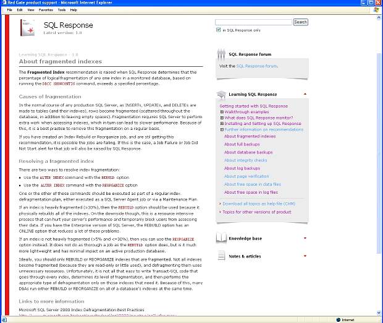
Task: Click 'Further information on recommendations' link text
Action: [x=264, y=130]
